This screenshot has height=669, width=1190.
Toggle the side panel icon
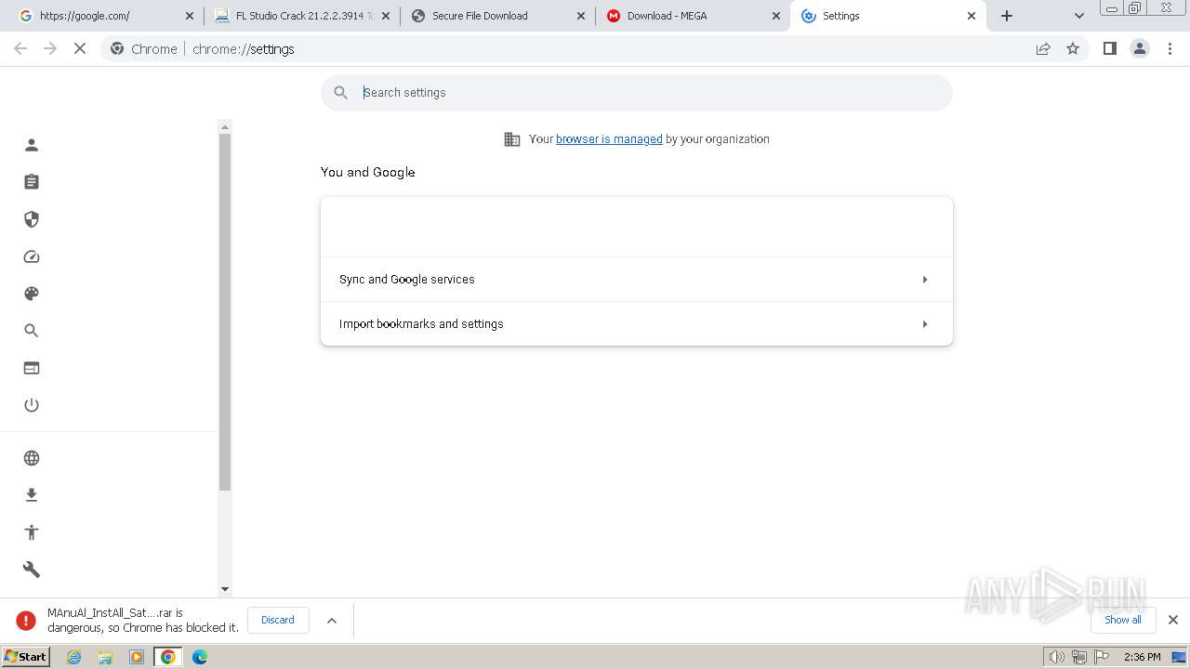point(1109,48)
